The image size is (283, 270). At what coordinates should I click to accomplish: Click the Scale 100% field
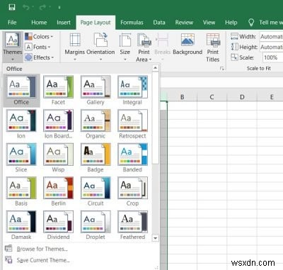coord(272,57)
